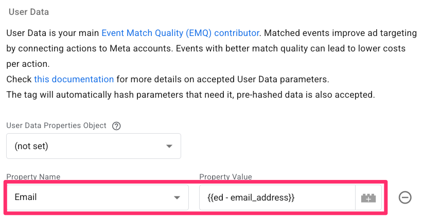The width and height of the screenshot is (423, 217).
Task: Click the "Property Name" column label
Action: click(33, 177)
